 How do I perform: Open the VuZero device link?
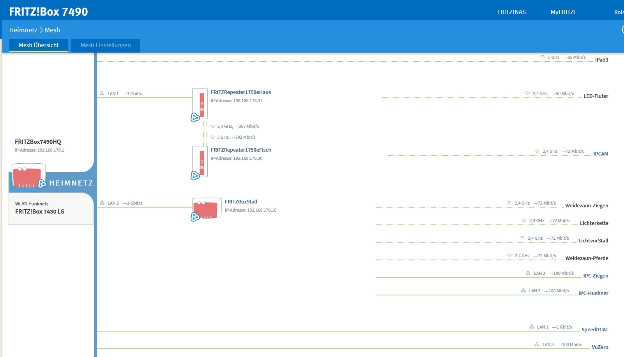(600, 347)
